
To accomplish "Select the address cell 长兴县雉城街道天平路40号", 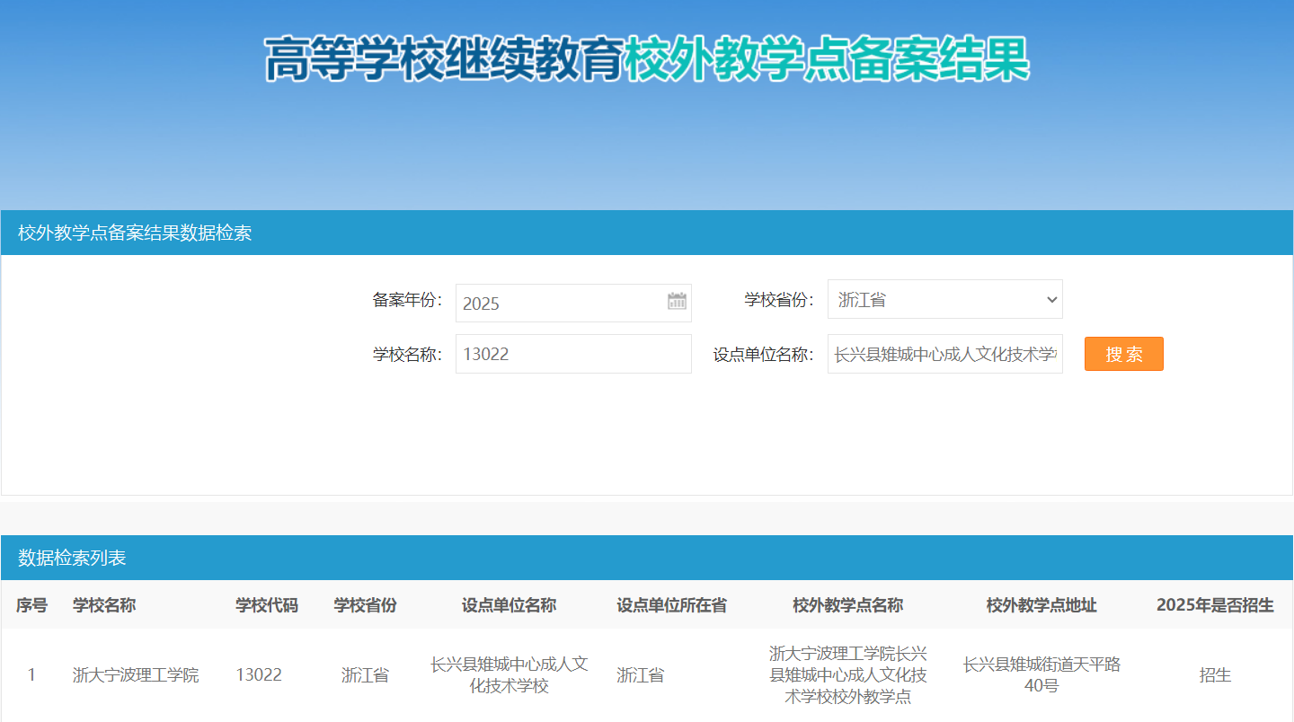I will (1041, 675).
